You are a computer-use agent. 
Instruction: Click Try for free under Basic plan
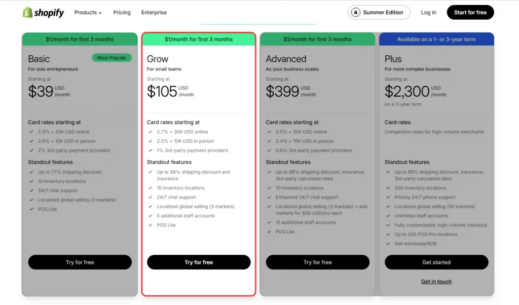(80, 262)
